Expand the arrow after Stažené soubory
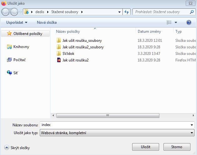Viewport: 197px width, 155px height. click(82, 12)
